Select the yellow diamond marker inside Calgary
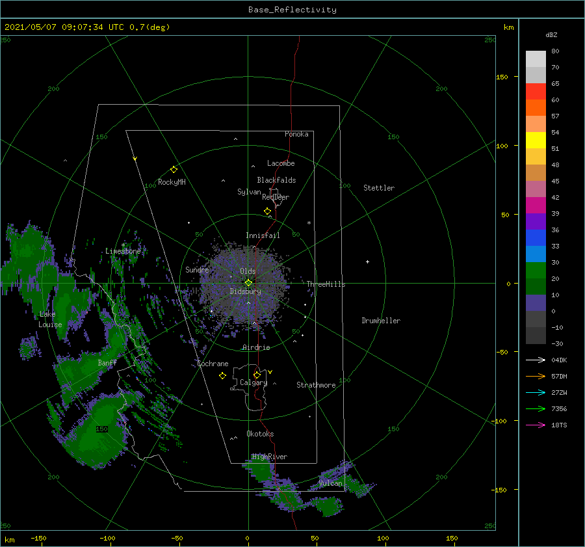 257,375
